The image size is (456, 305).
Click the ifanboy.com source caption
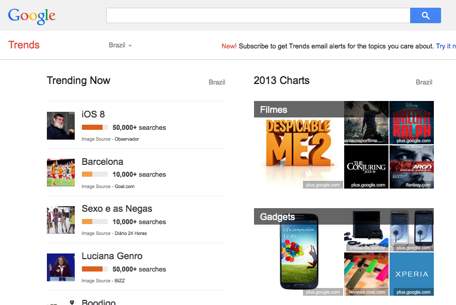[418, 185]
